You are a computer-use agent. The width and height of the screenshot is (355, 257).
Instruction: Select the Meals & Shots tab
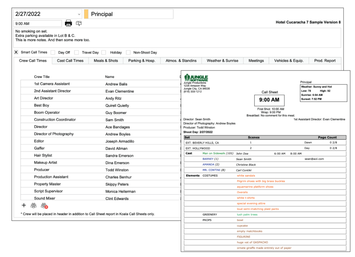pyautogui.click(x=106, y=61)
